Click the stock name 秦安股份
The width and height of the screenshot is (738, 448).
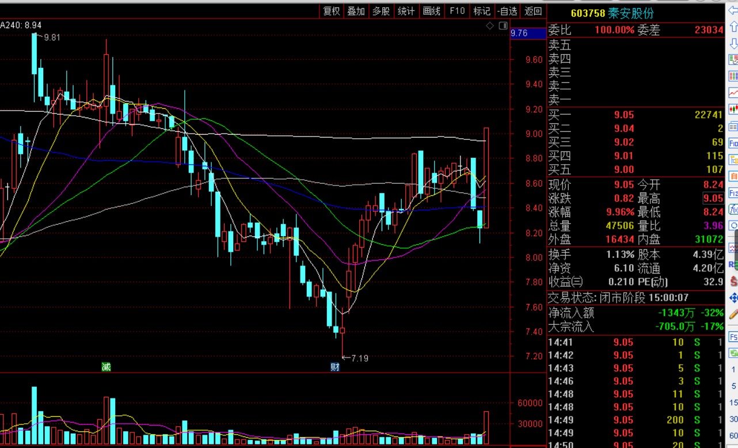[x=631, y=13]
